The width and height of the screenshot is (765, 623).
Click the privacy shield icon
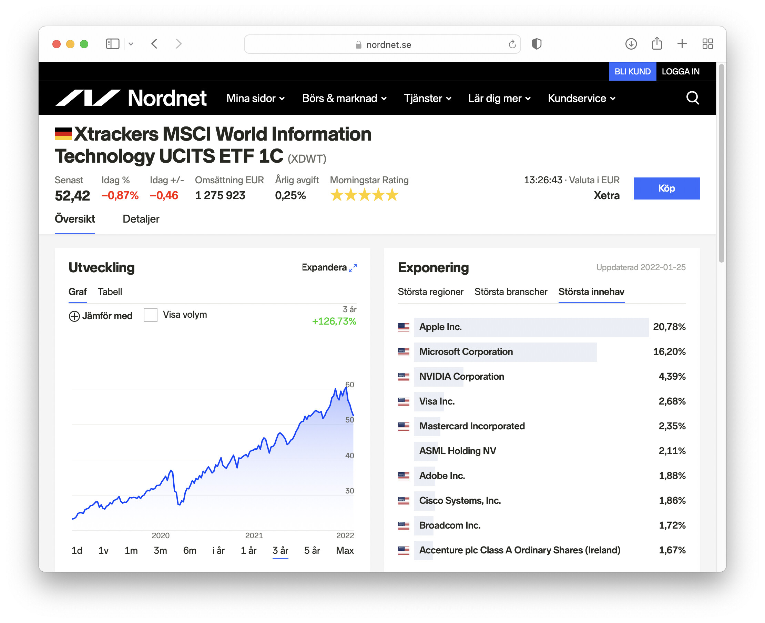(537, 44)
